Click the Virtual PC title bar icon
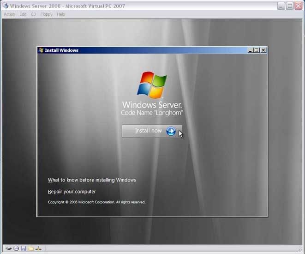The height and width of the screenshot is (254, 305). tap(6, 6)
